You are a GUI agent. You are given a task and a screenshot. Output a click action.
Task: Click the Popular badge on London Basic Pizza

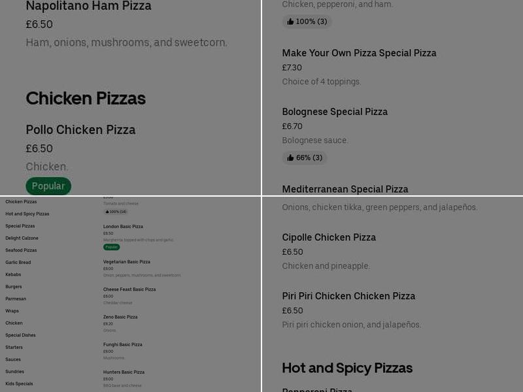click(111, 247)
